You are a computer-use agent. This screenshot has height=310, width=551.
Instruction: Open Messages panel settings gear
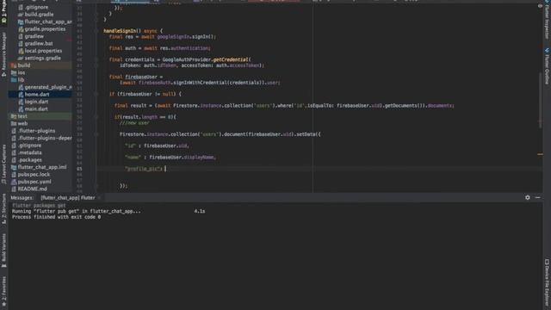click(528, 197)
